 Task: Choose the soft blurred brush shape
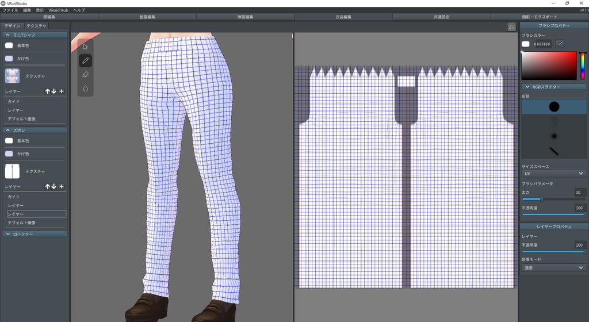tap(554, 136)
